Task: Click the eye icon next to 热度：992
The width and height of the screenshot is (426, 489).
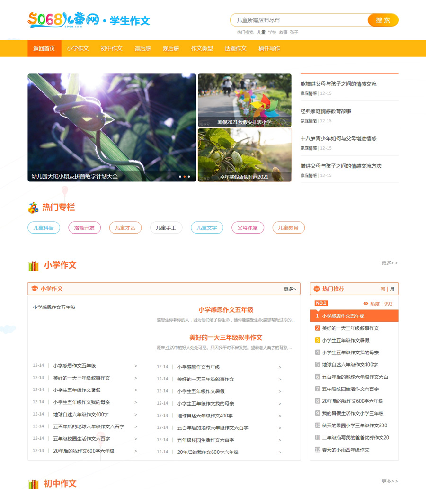Action: (365, 304)
